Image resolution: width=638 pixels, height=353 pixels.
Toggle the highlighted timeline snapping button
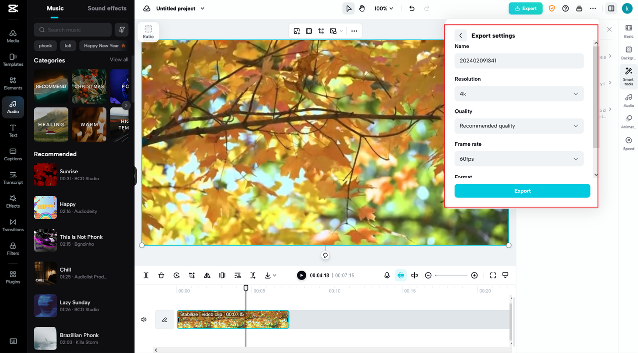click(401, 275)
